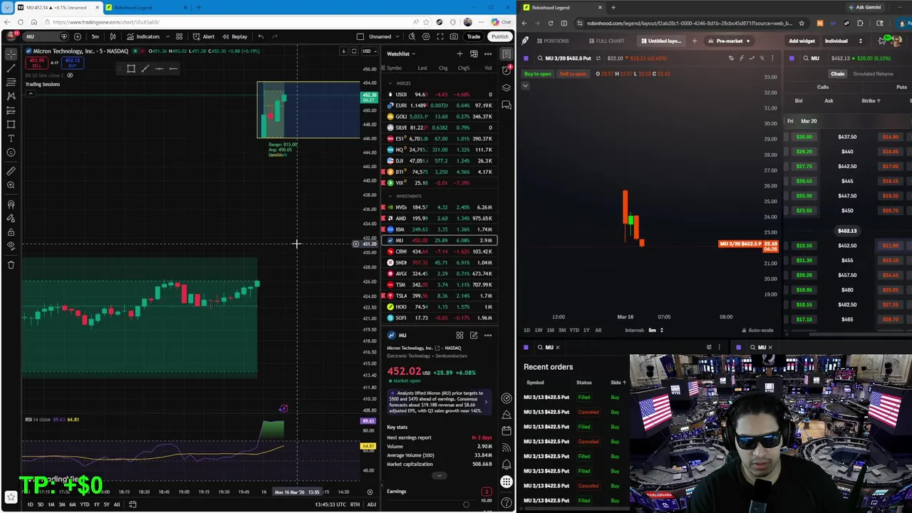Screen dimensions: 912x513
Task: Click the Trade button in TradingView
Action: [473, 36]
